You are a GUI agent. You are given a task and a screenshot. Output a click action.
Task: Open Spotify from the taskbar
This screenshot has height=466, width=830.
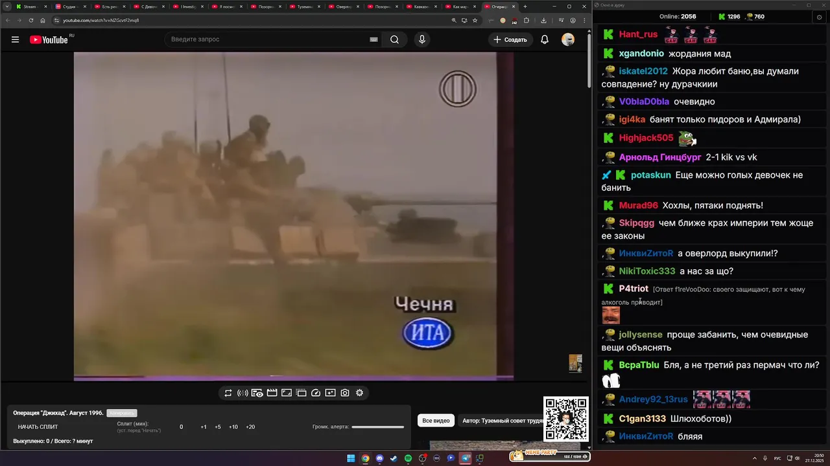408,458
